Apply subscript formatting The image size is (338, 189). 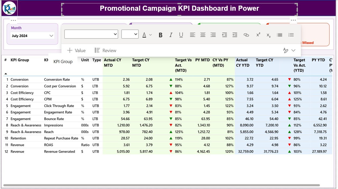pyautogui.click(x=268, y=35)
